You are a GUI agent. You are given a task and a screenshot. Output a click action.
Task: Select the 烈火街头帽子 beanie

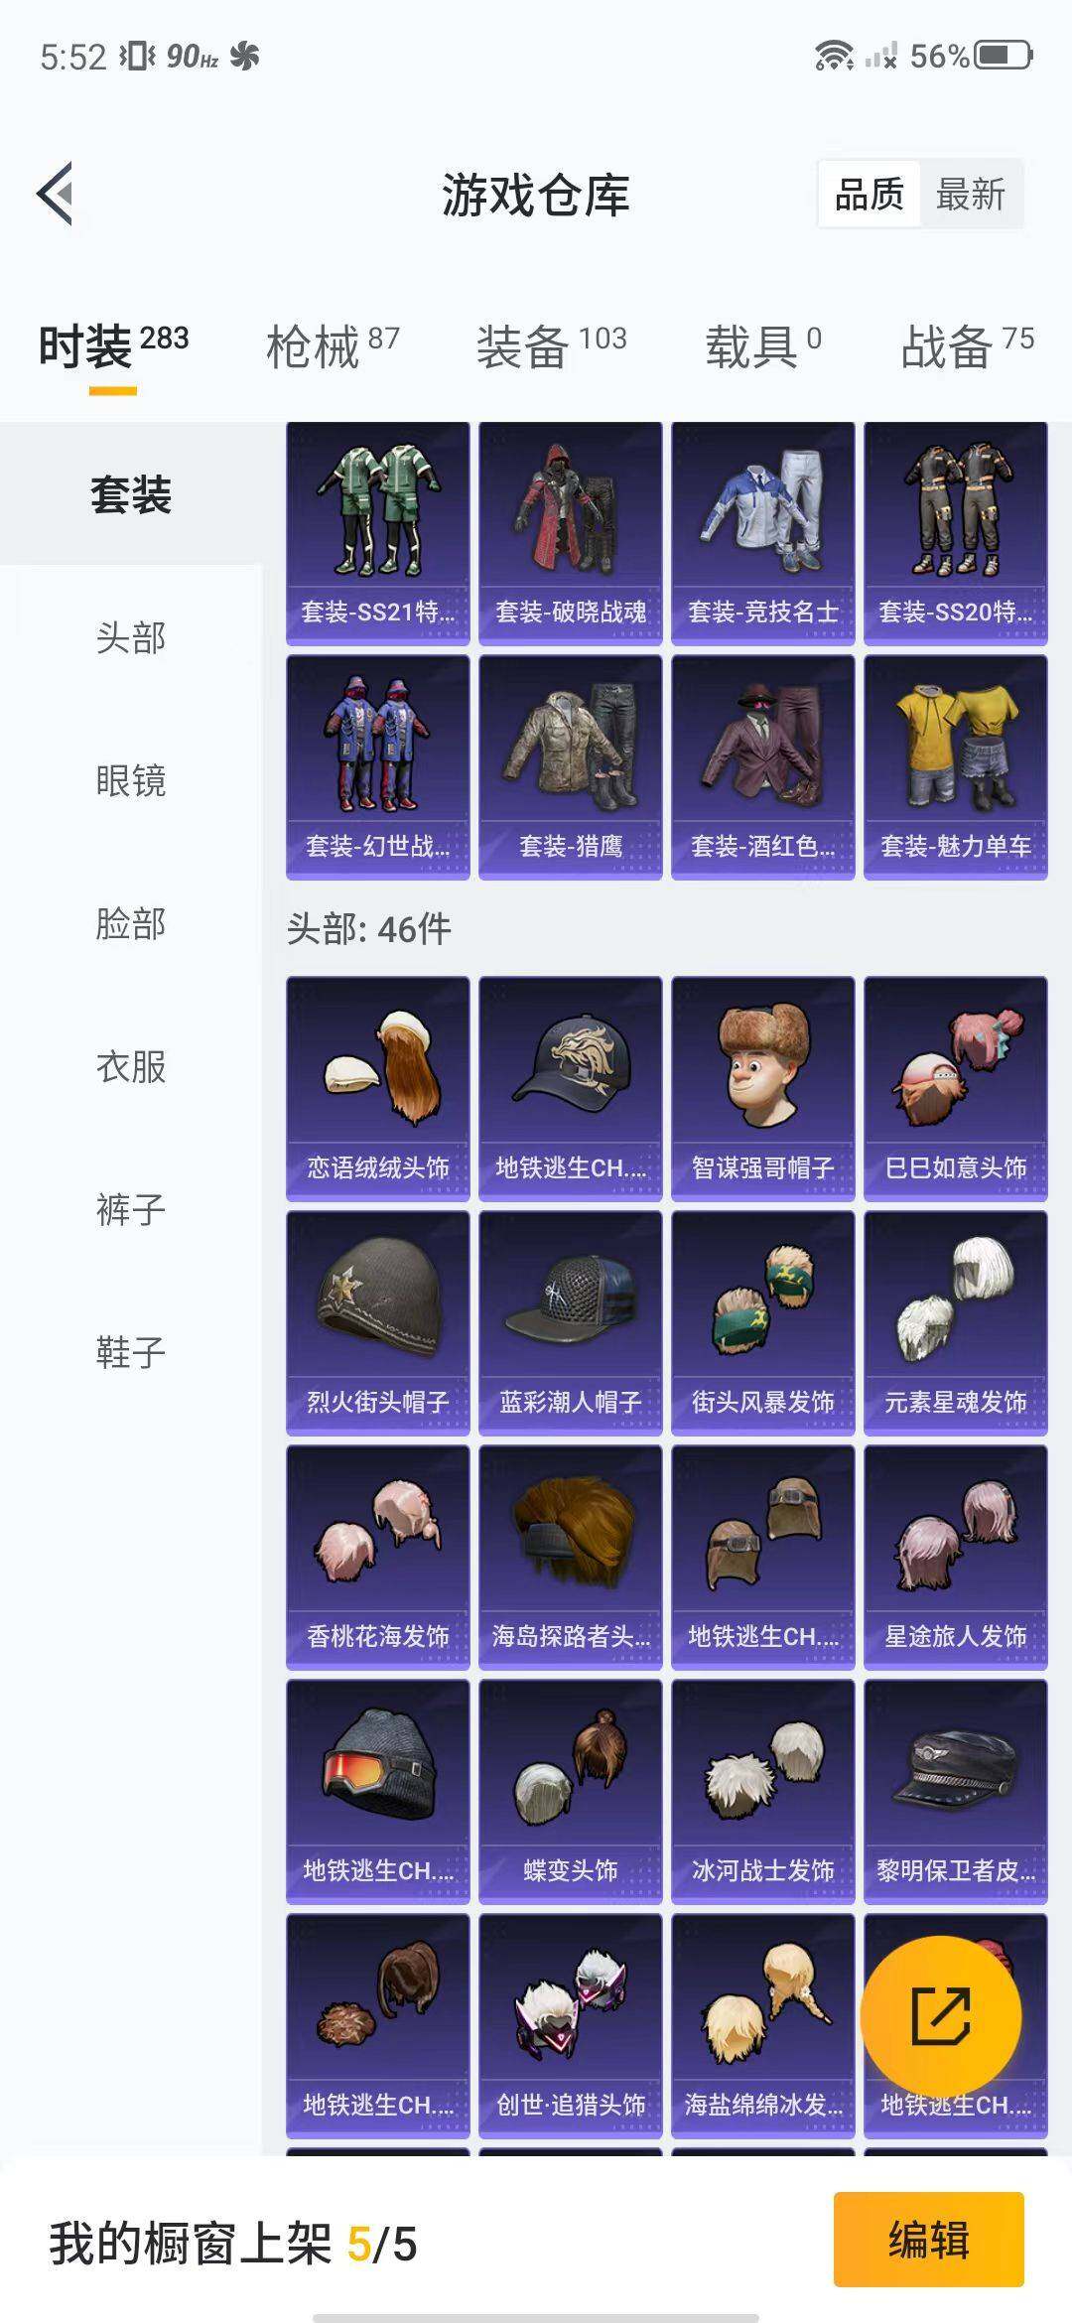tap(377, 1323)
